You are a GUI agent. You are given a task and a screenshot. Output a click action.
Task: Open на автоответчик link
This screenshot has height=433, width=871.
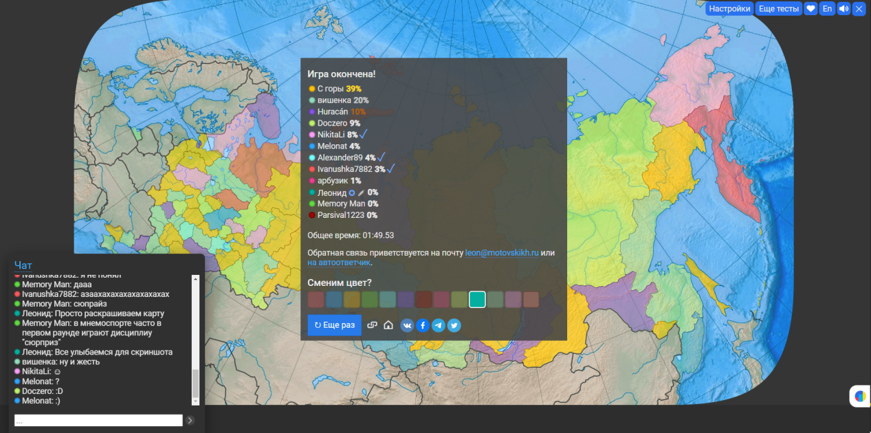point(339,263)
